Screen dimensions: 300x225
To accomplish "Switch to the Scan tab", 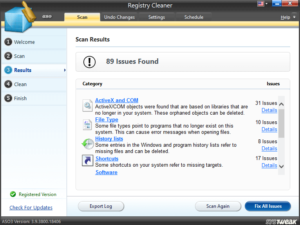I will 82,17.
